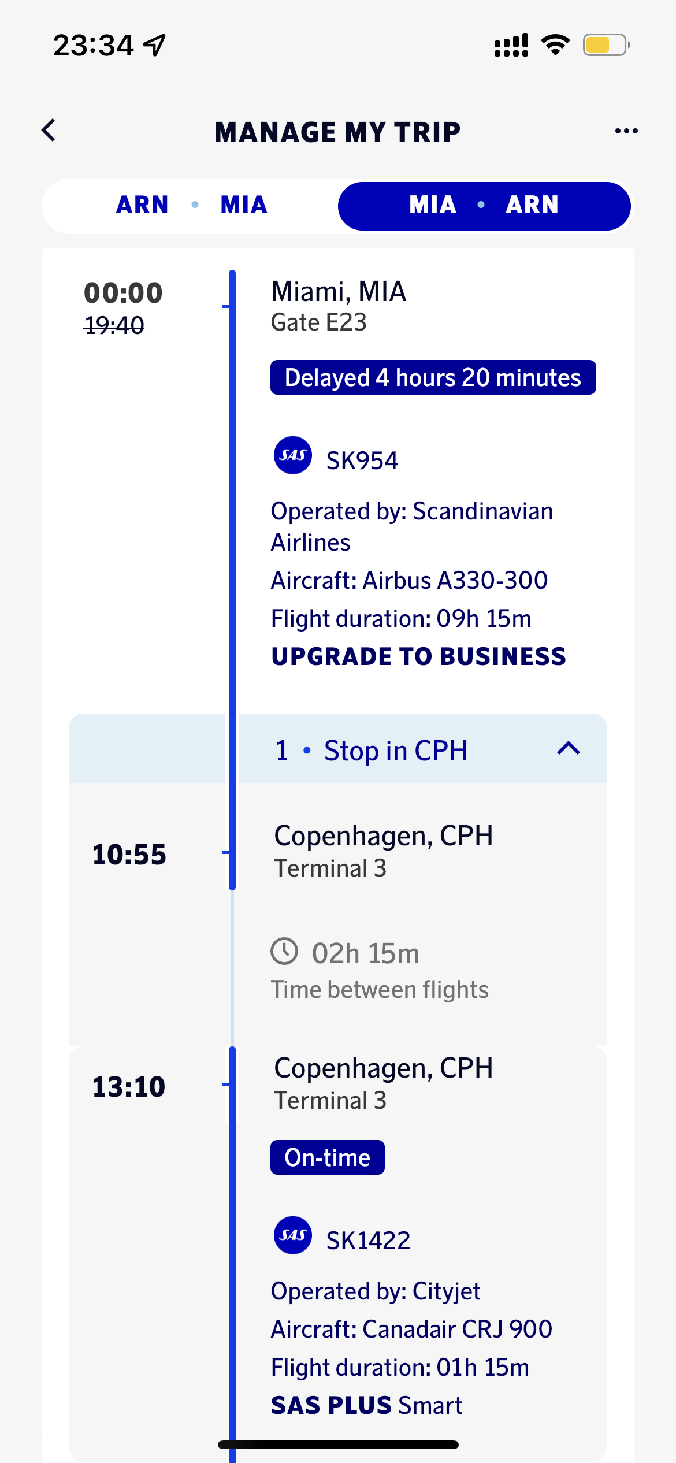Tap the Wi-Fi status icon
The width and height of the screenshot is (676, 1463).
pyautogui.click(x=555, y=44)
